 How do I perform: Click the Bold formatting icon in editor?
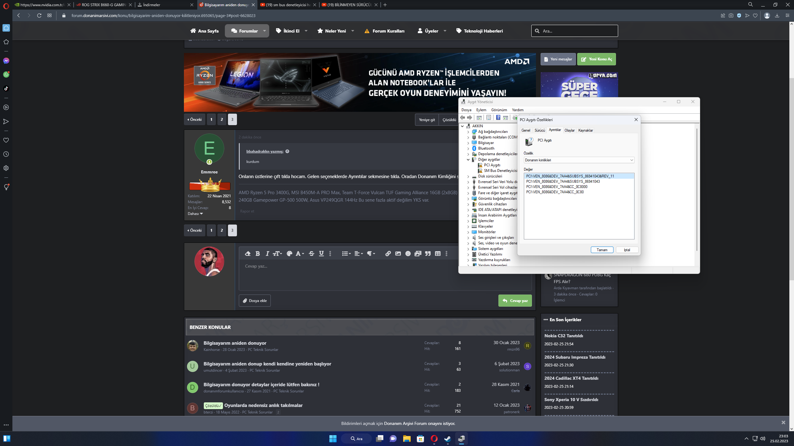(257, 254)
